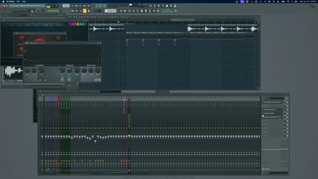The width and height of the screenshot is (318, 179).
Task: Click the transport record button
Action: pos(61,6)
